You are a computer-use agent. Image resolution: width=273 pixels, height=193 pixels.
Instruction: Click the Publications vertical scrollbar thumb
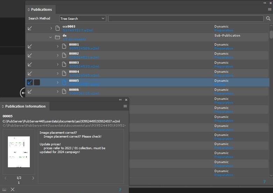[271, 34]
